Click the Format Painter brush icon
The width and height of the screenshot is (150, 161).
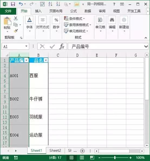coord(16,31)
